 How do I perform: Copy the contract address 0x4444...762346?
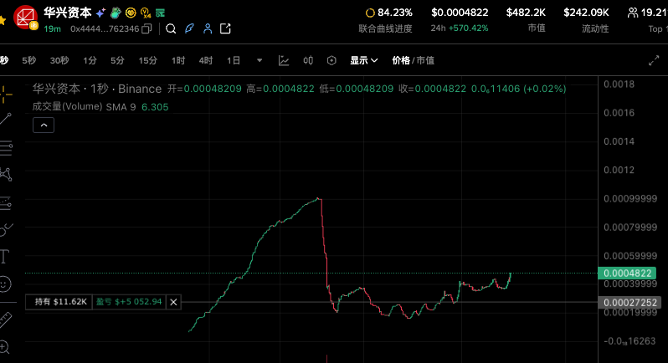(146, 28)
